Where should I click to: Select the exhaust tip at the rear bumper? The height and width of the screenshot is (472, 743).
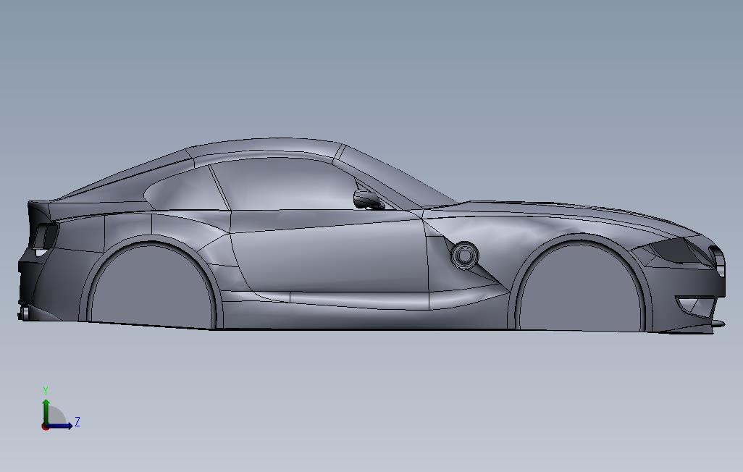click(x=25, y=312)
